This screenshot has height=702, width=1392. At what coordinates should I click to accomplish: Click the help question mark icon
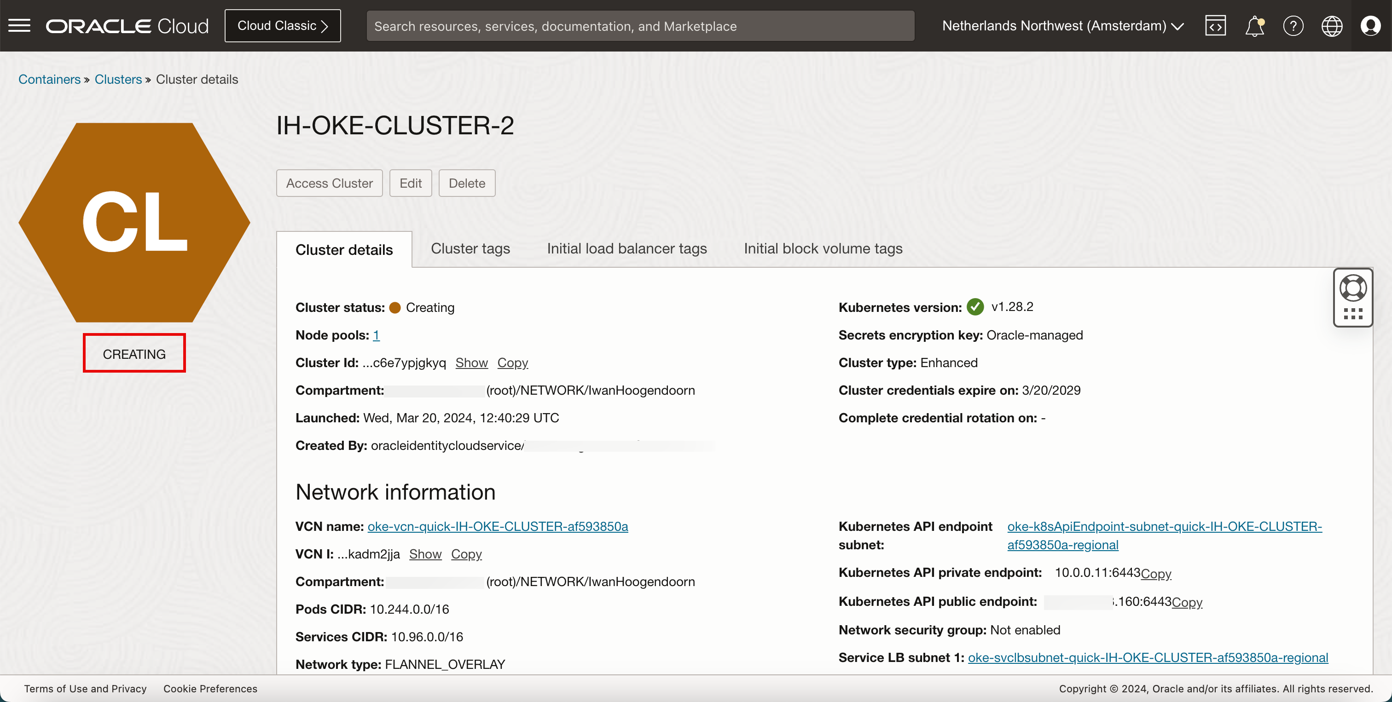(1293, 25)
